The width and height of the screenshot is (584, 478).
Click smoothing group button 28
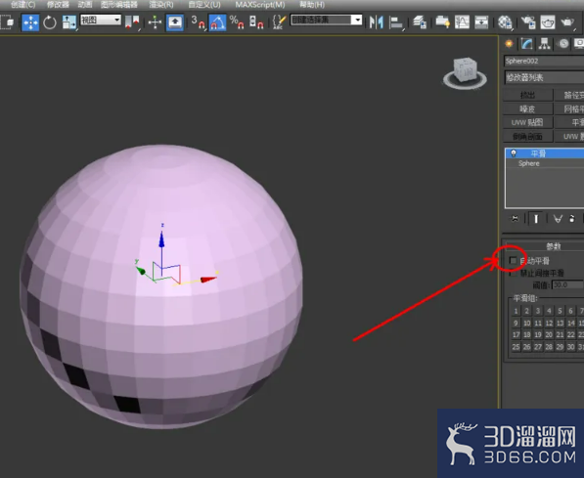coord(549,347)
